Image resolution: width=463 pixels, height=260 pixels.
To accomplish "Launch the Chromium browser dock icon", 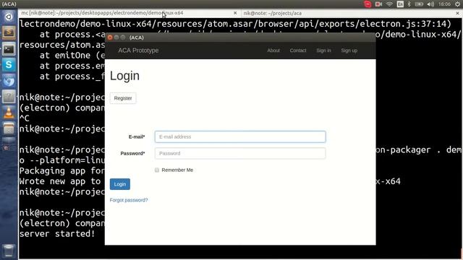I will (x=9, y=81).
